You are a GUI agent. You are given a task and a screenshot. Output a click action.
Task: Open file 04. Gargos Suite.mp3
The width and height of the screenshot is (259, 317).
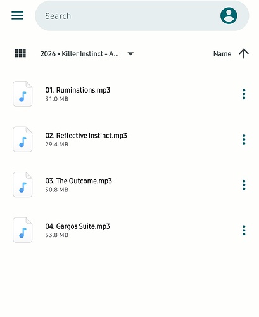tap(77, 226)
